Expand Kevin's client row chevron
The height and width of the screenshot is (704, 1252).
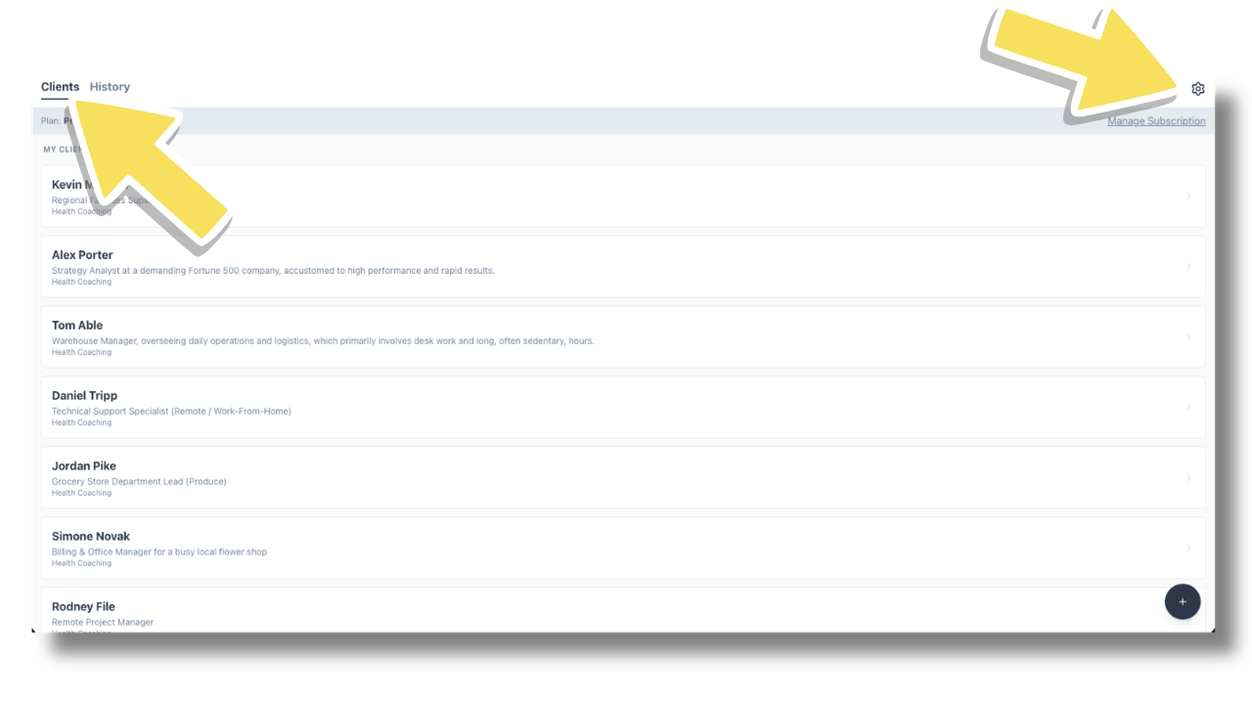tap(1189, 196)
